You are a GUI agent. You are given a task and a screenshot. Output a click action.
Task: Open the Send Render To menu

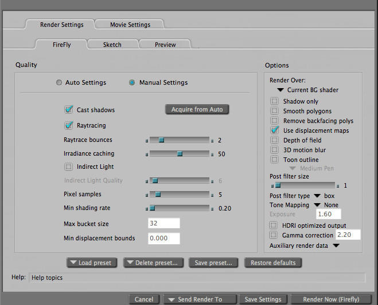point(200,299)
